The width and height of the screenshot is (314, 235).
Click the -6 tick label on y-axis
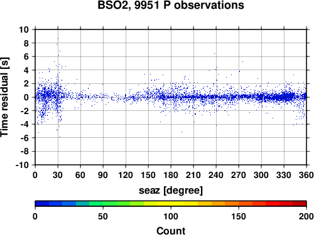click(24, 138)
